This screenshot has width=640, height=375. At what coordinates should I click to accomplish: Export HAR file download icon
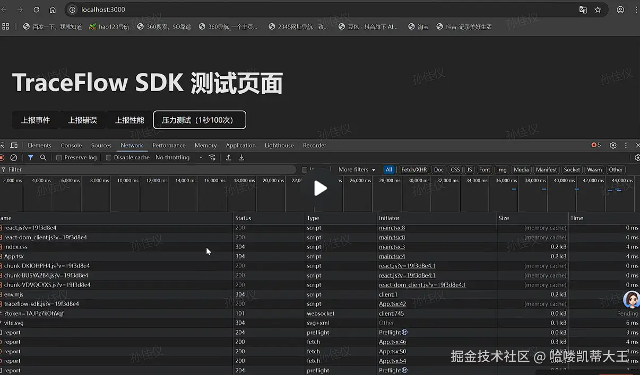tap(241, 157)
